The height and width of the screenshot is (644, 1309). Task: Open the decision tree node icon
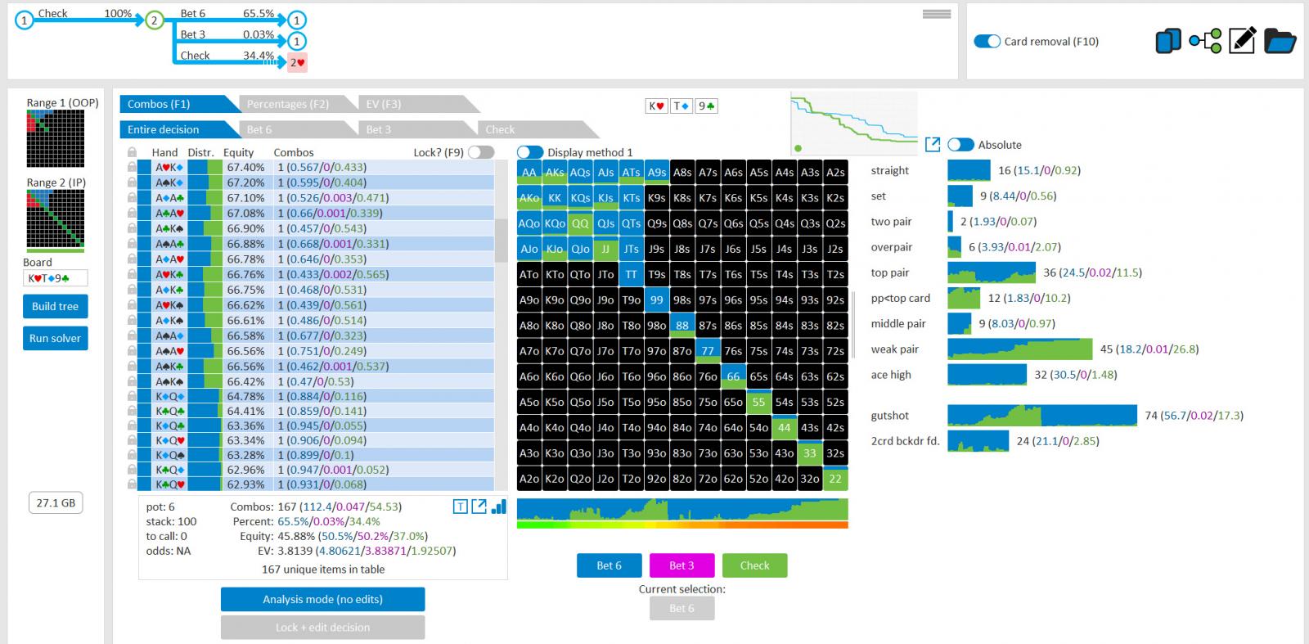pyautogui.click(x=1205, y=41)
